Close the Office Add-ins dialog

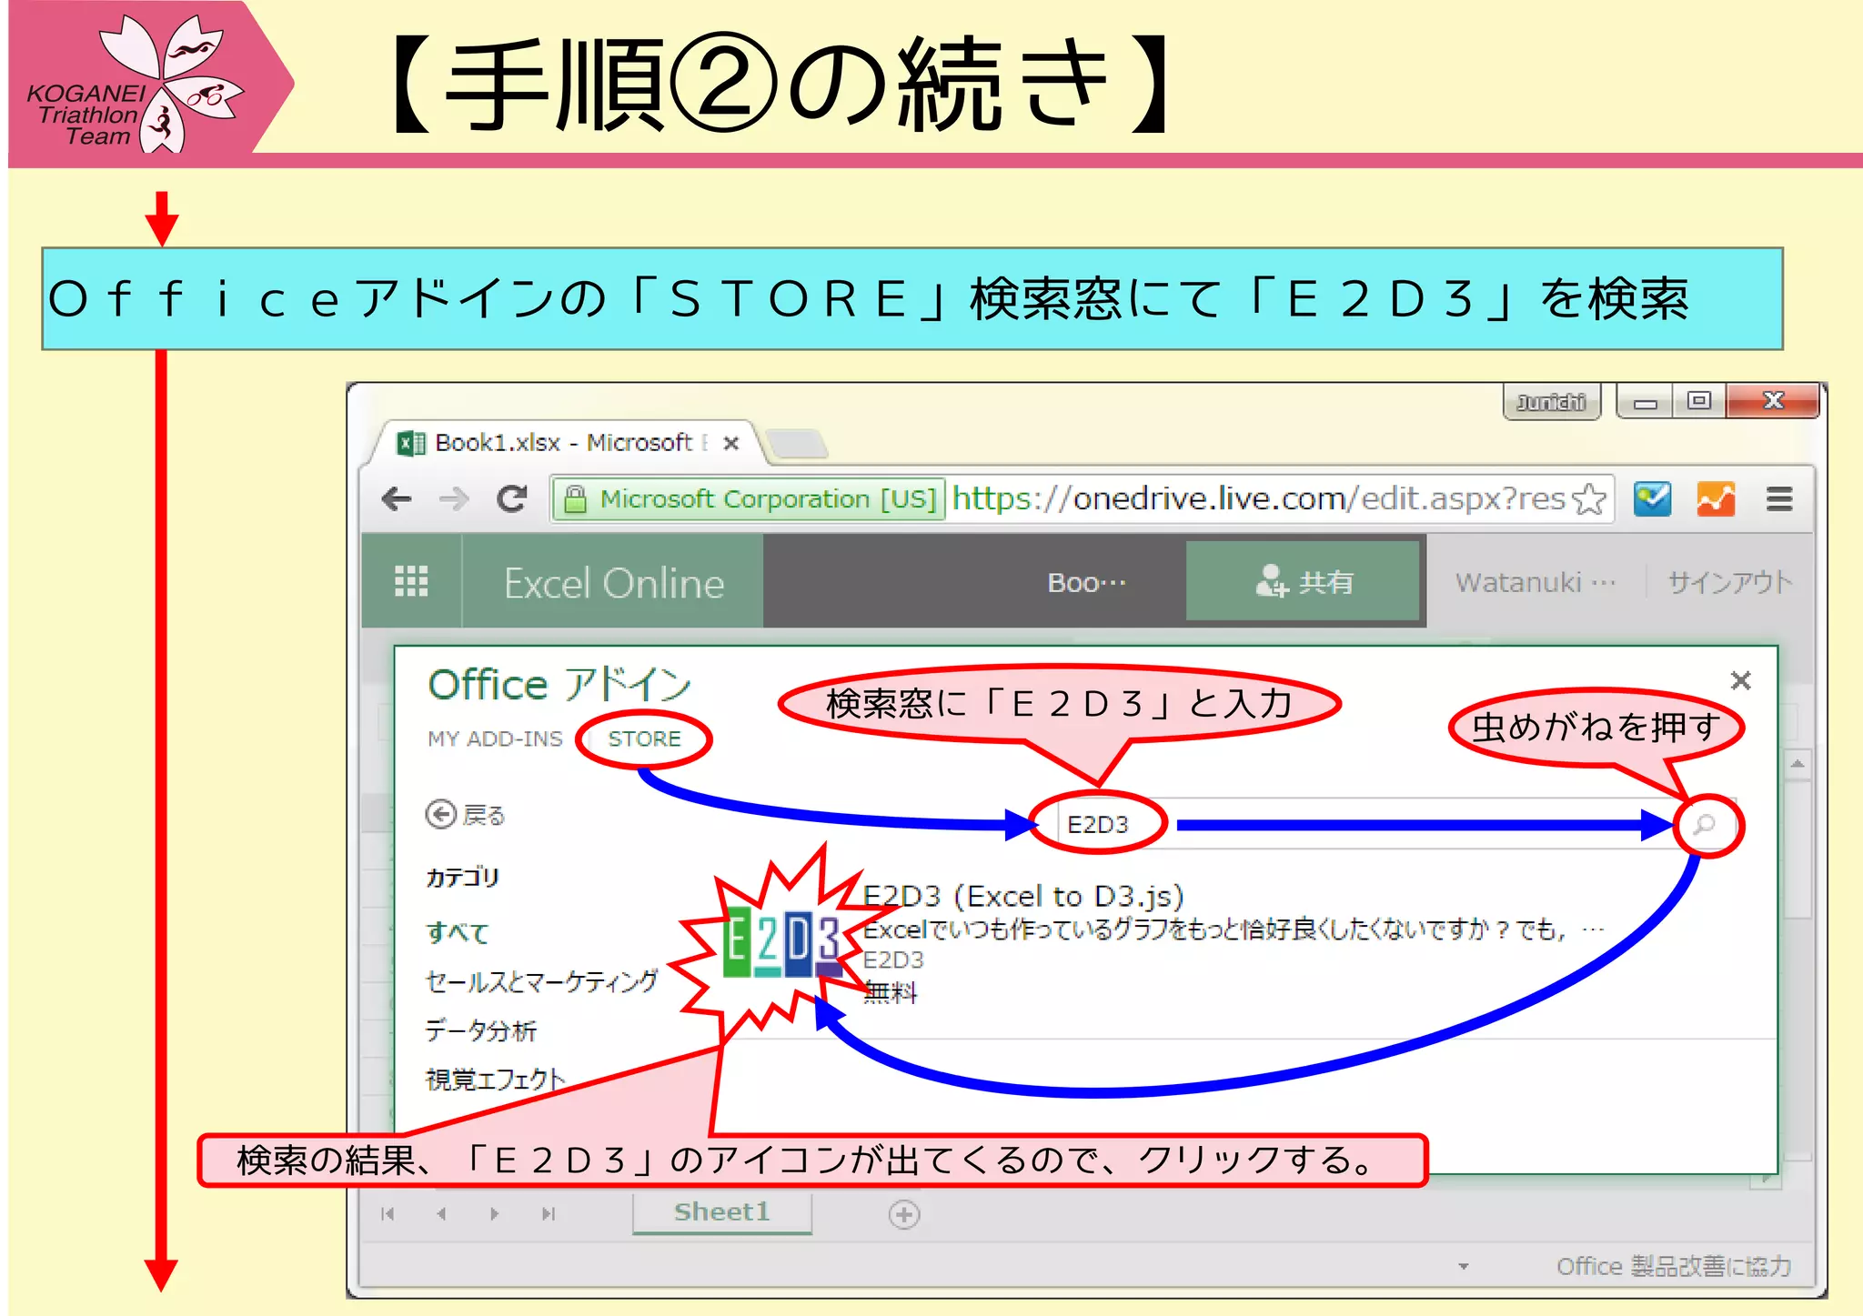point(1740,680)
